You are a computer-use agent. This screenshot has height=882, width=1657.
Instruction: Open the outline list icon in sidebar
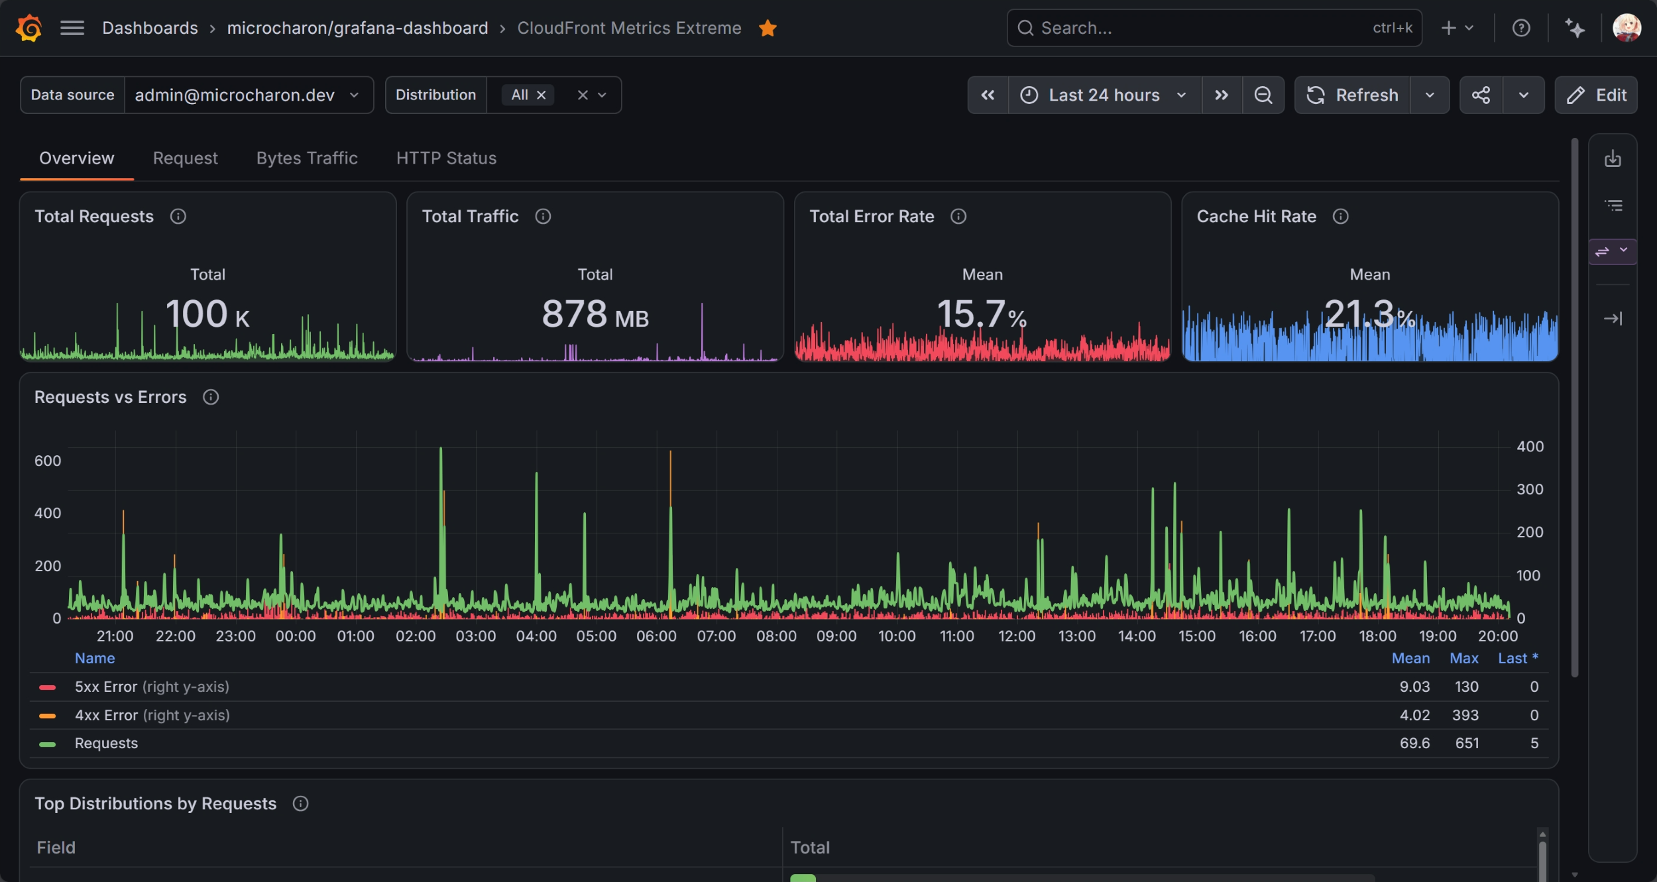point(1613,205)
